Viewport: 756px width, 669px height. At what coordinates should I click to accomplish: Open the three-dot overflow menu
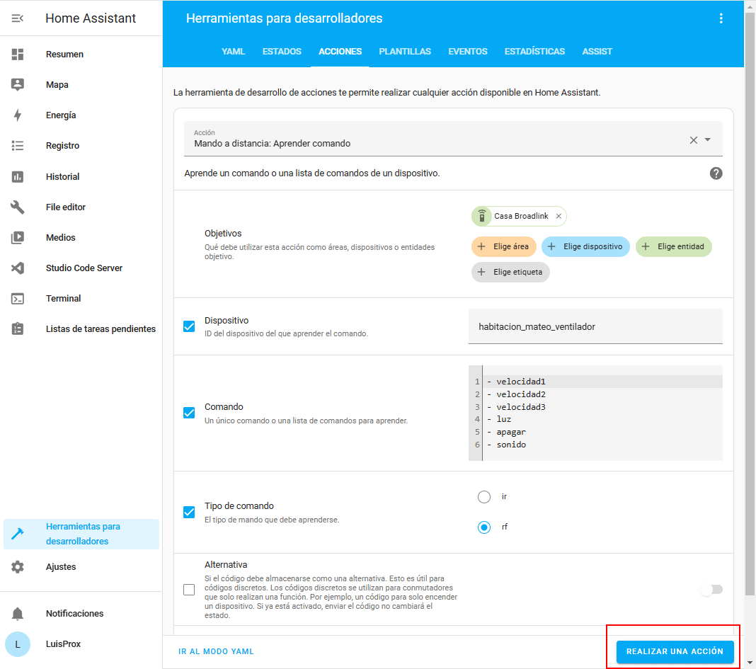coord(721,18)
